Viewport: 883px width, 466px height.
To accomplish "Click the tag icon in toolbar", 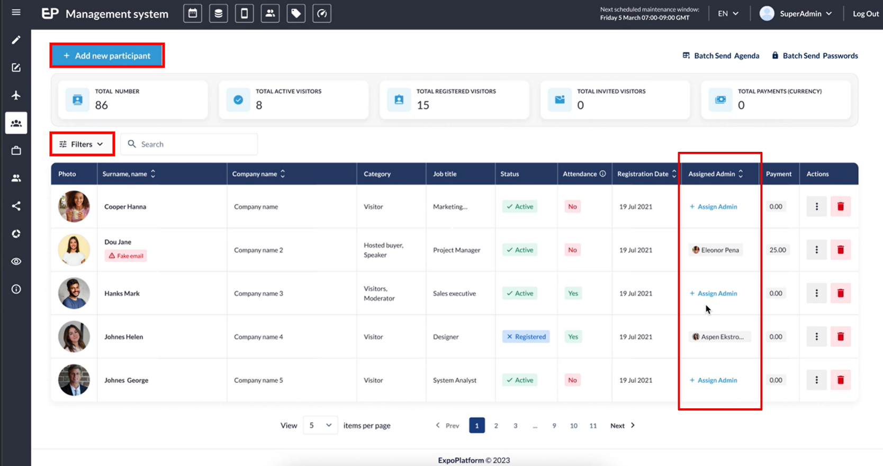I will (x=296, y=13).
